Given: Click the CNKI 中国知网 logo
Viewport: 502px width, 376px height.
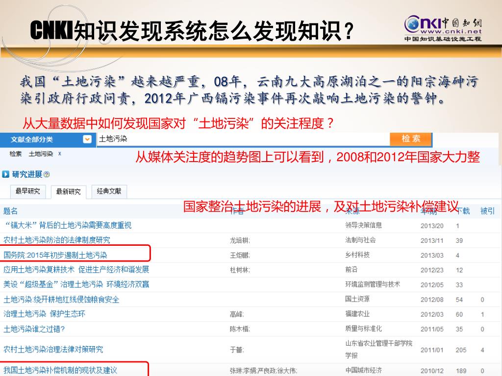Looking at the screenshot, I should pyautogui.click(x=443, y=28).
